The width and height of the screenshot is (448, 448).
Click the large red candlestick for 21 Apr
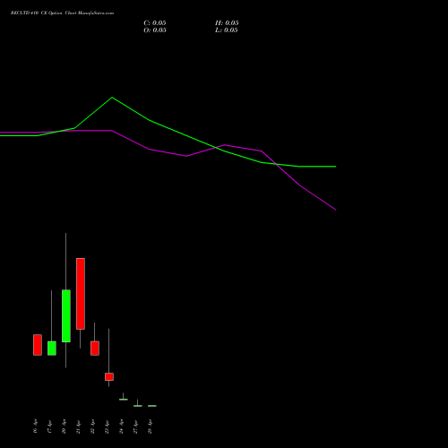[81, 294]
